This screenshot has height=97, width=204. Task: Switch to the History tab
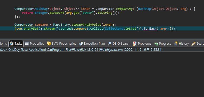(182, 43)
